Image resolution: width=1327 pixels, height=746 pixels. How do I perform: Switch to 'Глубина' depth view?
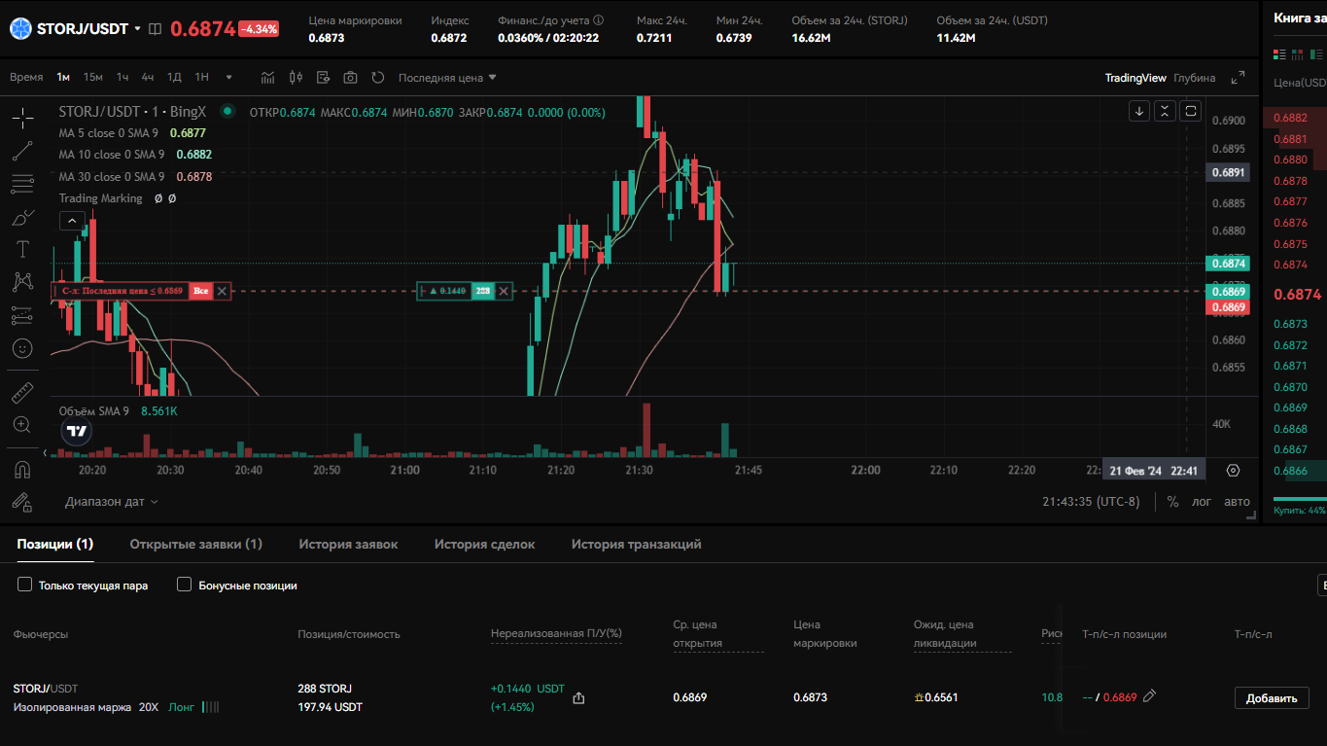1195,78
